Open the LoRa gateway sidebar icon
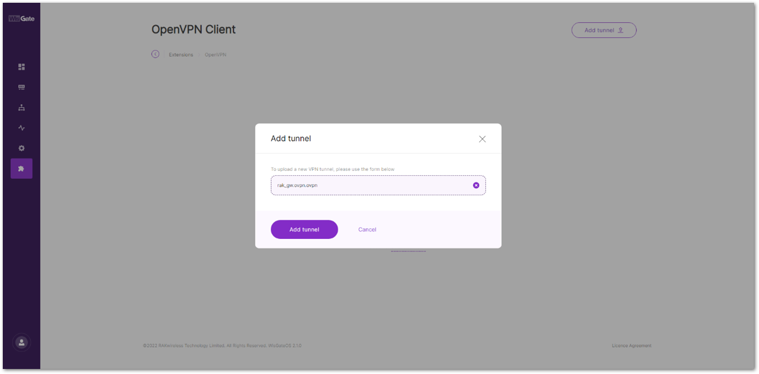Screen dimensions: 759x374 21,88
